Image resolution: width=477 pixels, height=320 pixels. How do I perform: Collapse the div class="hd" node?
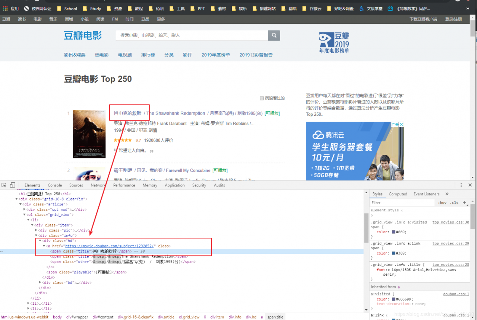point(40,241)
